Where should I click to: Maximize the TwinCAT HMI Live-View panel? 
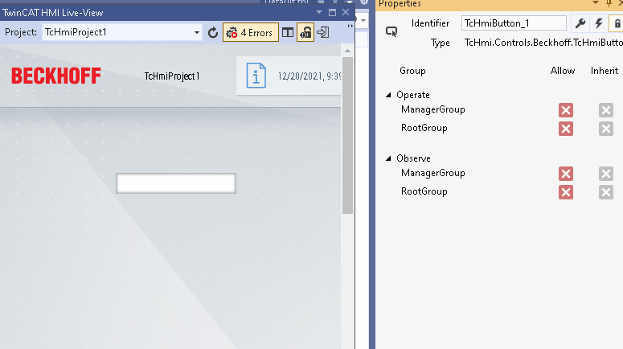tap(333, 12)
